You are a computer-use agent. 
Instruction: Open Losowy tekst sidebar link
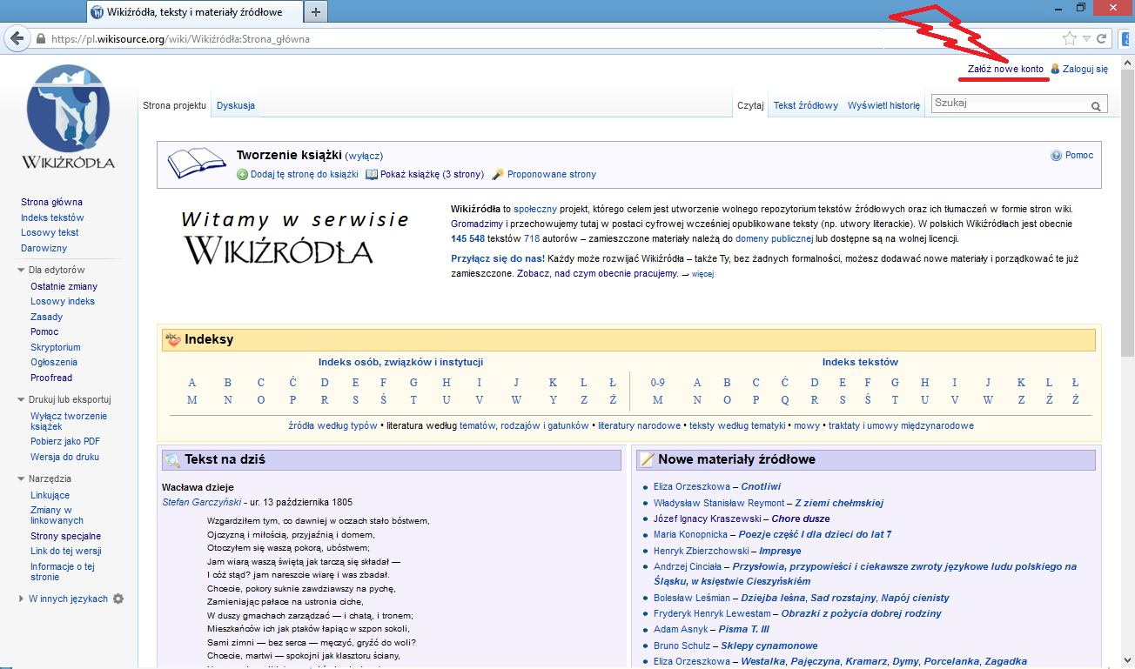click(x=50, y=233)
